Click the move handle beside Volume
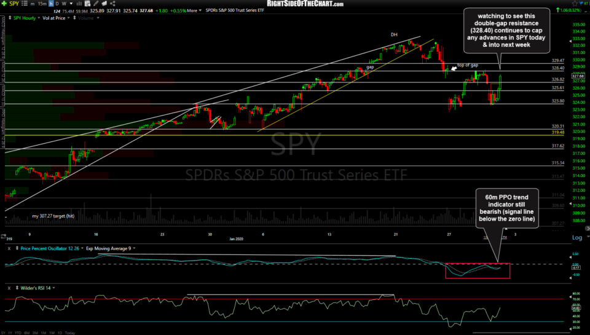This screenshot has width=590, height=335. point(74,18)
